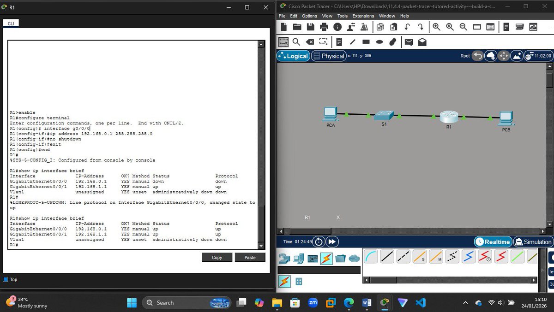Undo last action with curved arrow
554x312 pixels.
tap(407, 27)
